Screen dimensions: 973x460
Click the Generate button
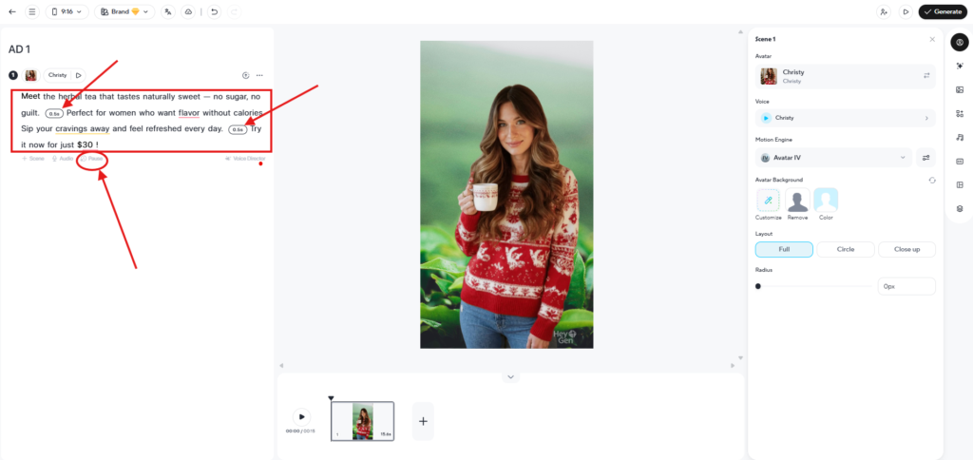pos(943,11)
